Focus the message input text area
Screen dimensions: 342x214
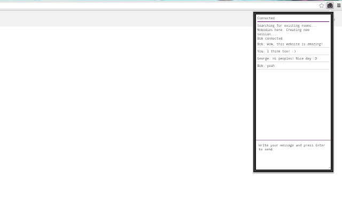293,155
